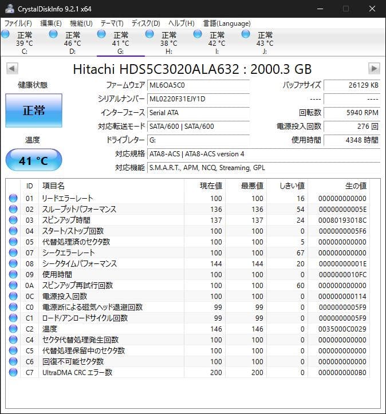Click the ATA8-ACS standard field
The width and height of the screenshot is (386, 414).
click(263, 154)
